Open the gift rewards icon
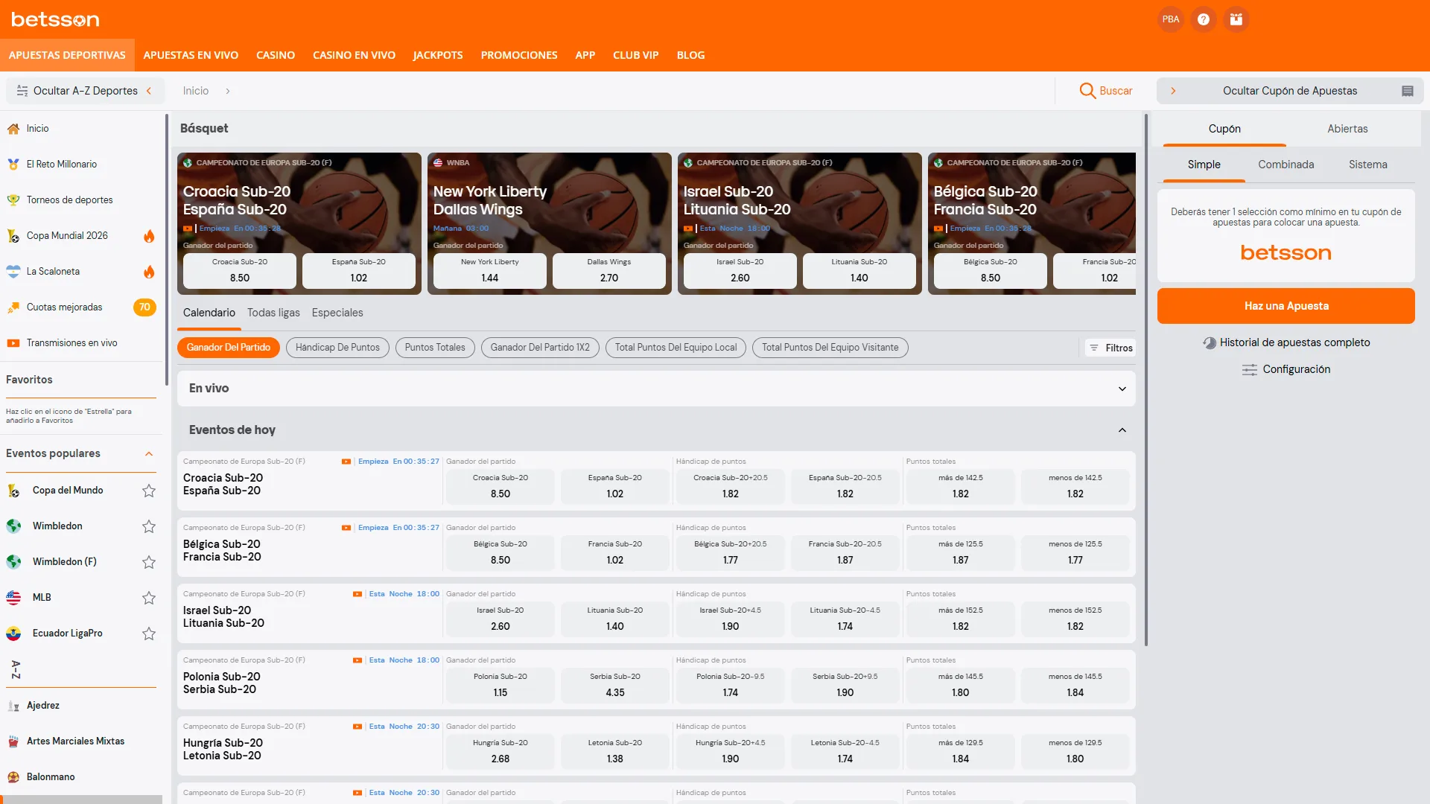1430x804 pixels. 1236,19
